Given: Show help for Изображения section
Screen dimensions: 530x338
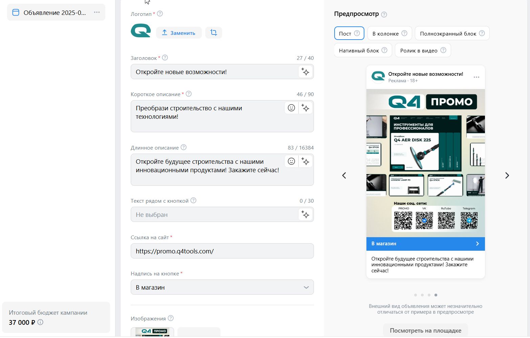Looking at the screenshot, I should pos(171,318).
